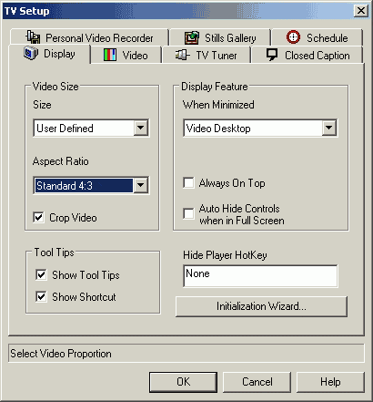The height and width of the screenshot is (402, 373).
Task: Open the Size dropdown showing User Defined
Action: [141, 128]
